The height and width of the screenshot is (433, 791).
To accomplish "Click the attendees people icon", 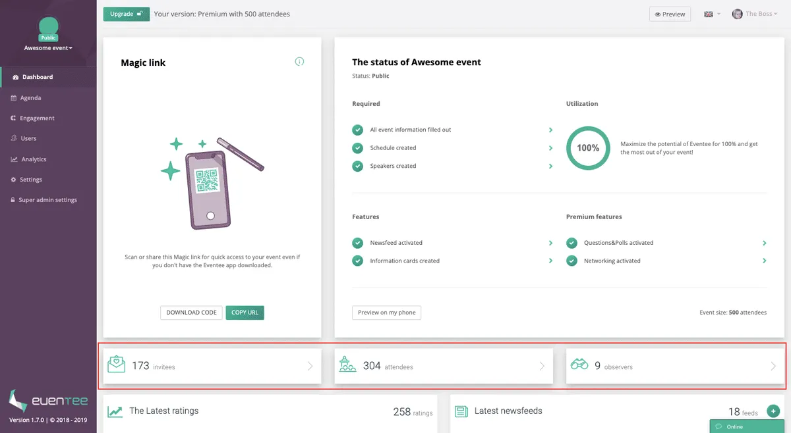I will tap(347, 365).
